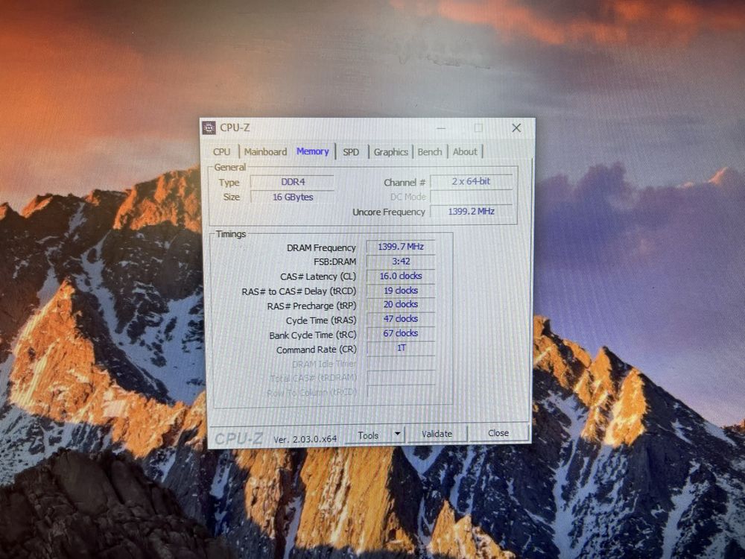The height and width of the screenshot is (559, 745).
Task: Click the Tools button
Action: tap(369, 435)
